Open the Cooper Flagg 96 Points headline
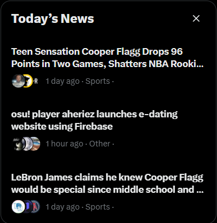Image resolution: width=217 pixels, height=223 pixels. click(x=107, y=58)
